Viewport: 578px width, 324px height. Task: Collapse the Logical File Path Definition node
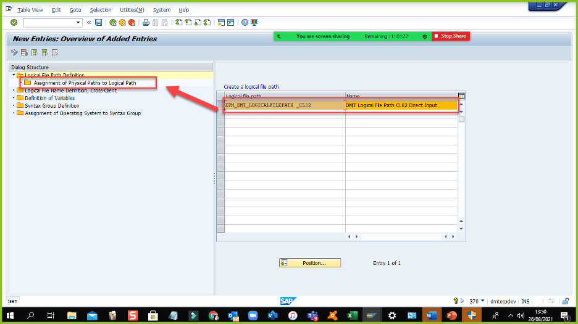14,75
